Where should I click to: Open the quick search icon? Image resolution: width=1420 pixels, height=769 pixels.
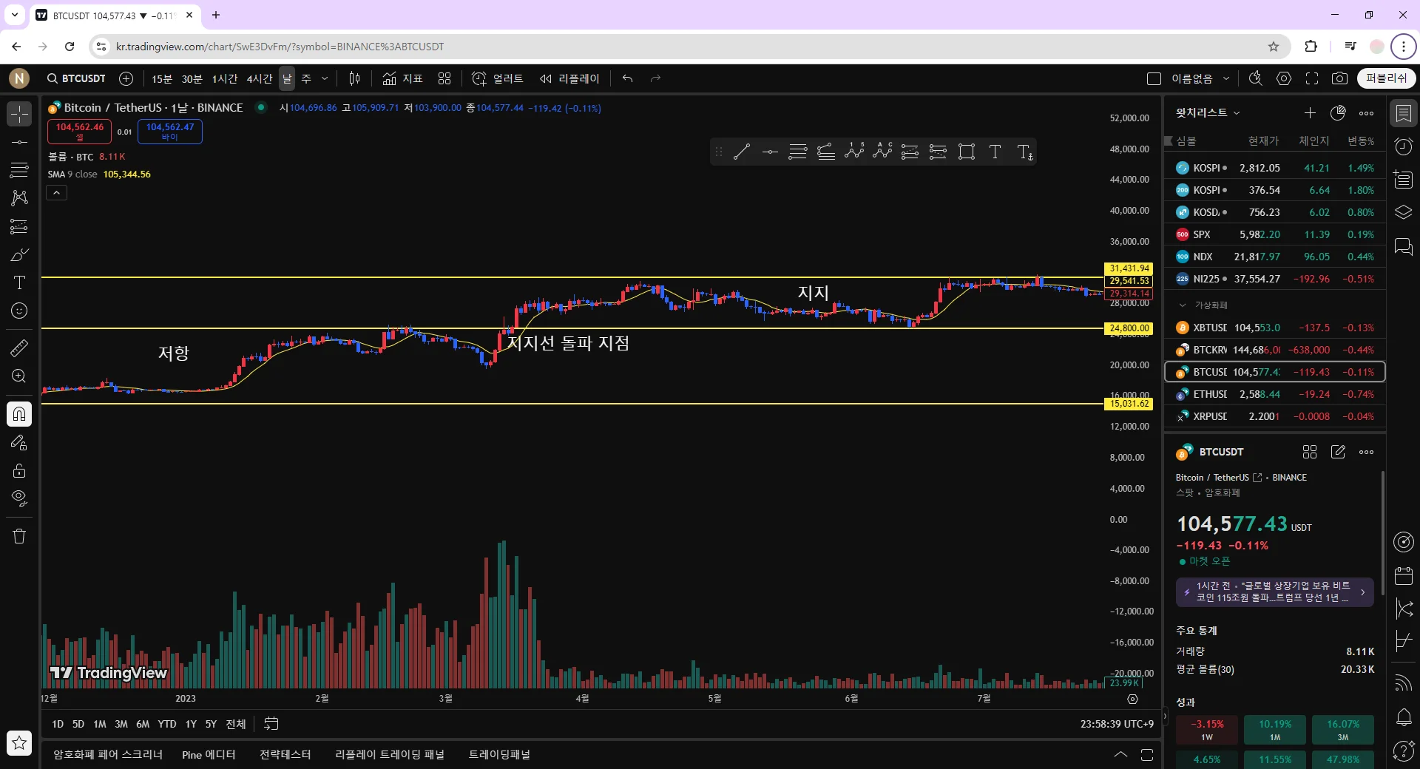(x=1255, y=78)
